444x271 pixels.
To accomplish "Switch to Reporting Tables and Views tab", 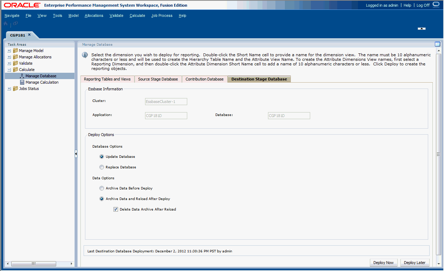I will point(107,79).
